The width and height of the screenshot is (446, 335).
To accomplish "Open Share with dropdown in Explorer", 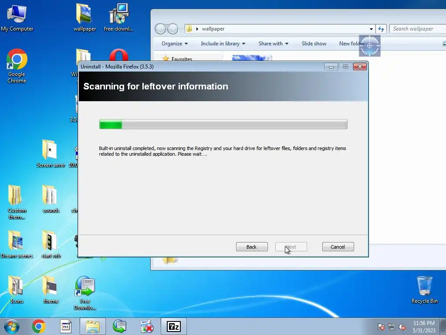I will pos(274,44).
